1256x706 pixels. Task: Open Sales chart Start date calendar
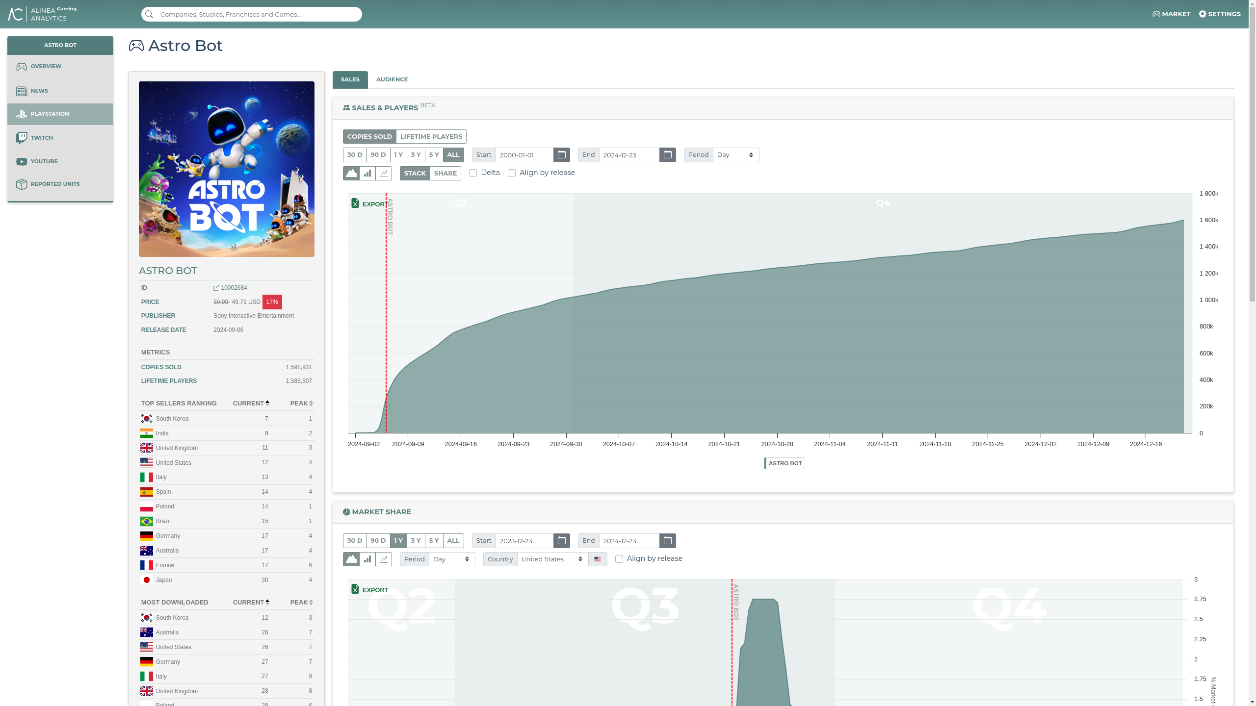tap(562, 155)
